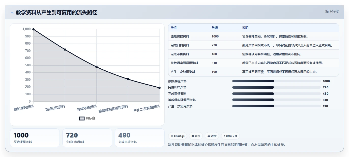349x157 pixels.
Task: Click the chart data point for 完成审核资料
Action: tap(96, 67)
